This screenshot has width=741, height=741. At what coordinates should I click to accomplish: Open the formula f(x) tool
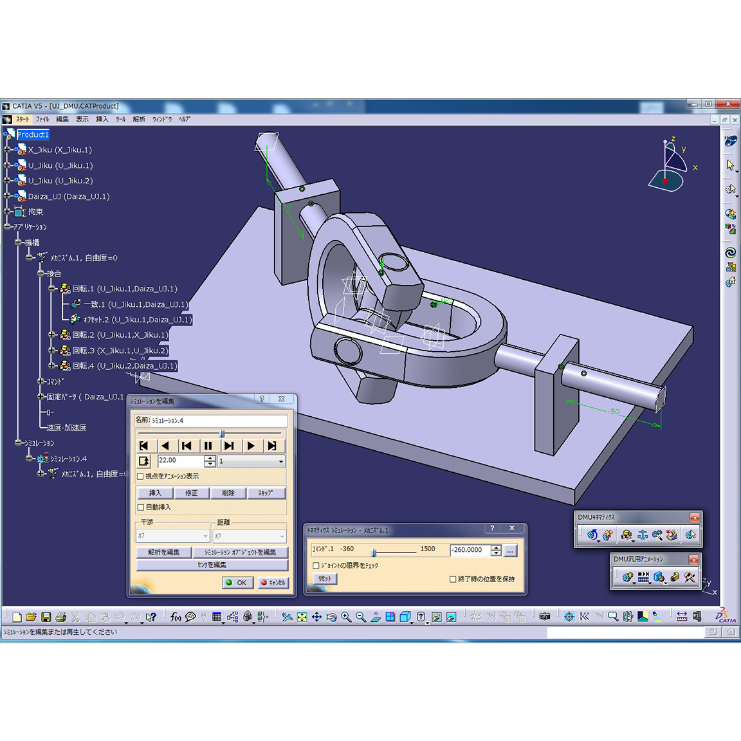pyautogui.click(x=176, y=617)
